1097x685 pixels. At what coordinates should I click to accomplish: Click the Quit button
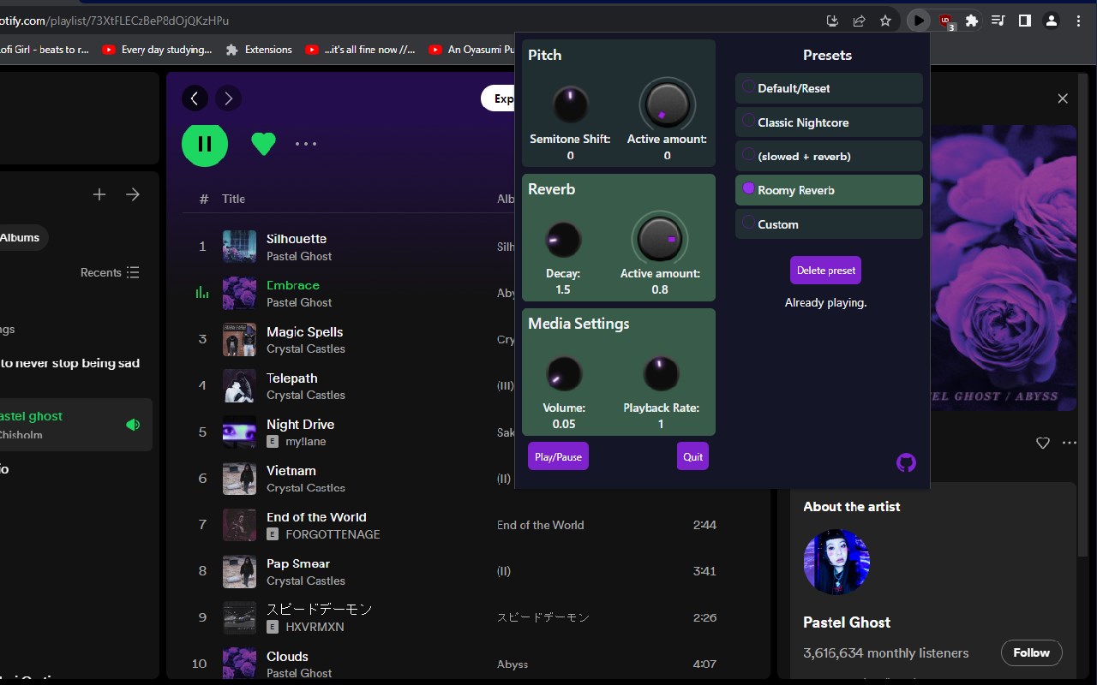pos(692,456)
